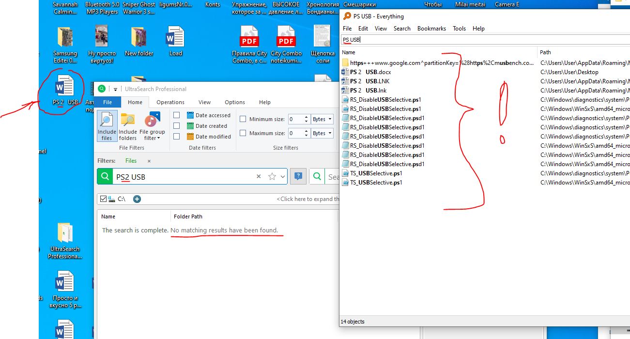Click the favorite star in the UltraSearch search box
The width and height of the screenshot is (630, 339).
pyautogui.click(x=272, y=177)
